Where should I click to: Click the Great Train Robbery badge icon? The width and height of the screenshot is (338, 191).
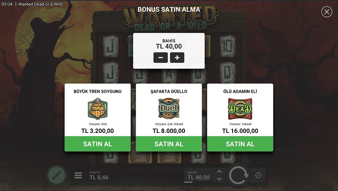tap(97, 109)
